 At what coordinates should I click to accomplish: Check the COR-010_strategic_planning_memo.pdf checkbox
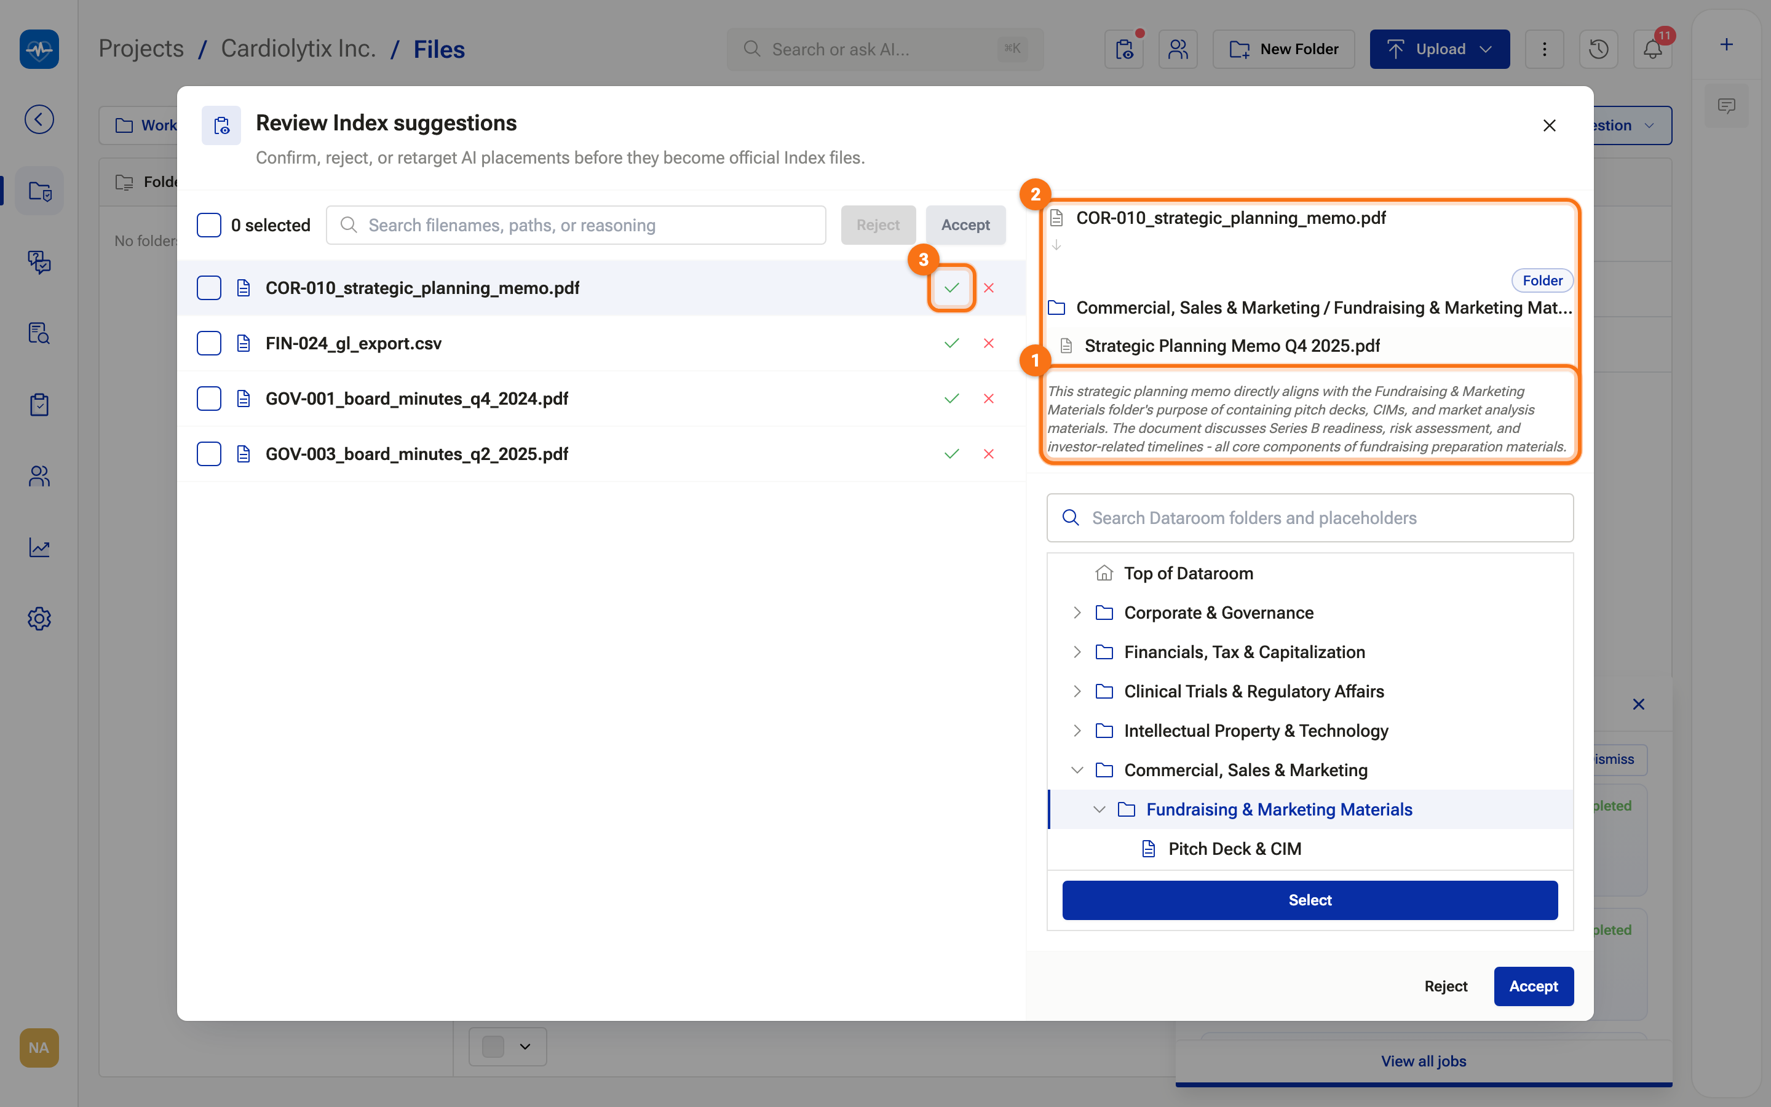coord(208,288)
